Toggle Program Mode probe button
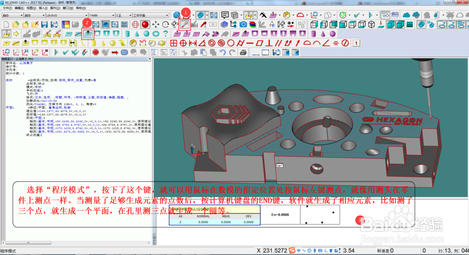This screenshot has height=255, width=469. [x=184, y=24]
